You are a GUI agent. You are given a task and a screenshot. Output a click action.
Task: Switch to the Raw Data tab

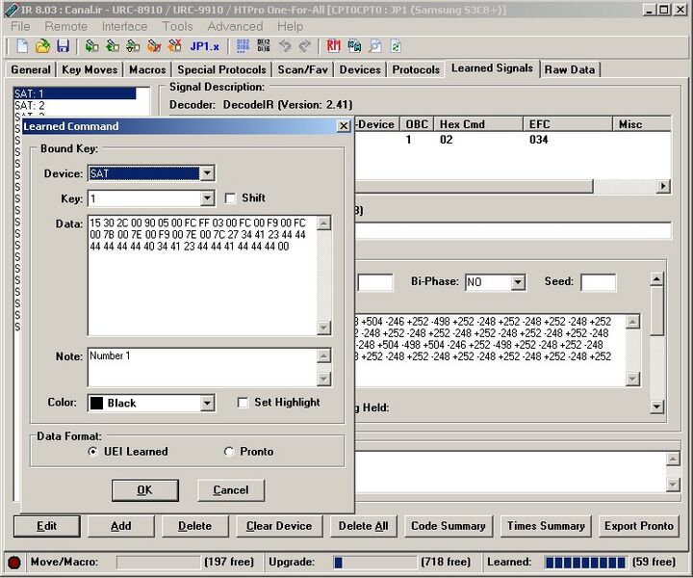(570, 70)
